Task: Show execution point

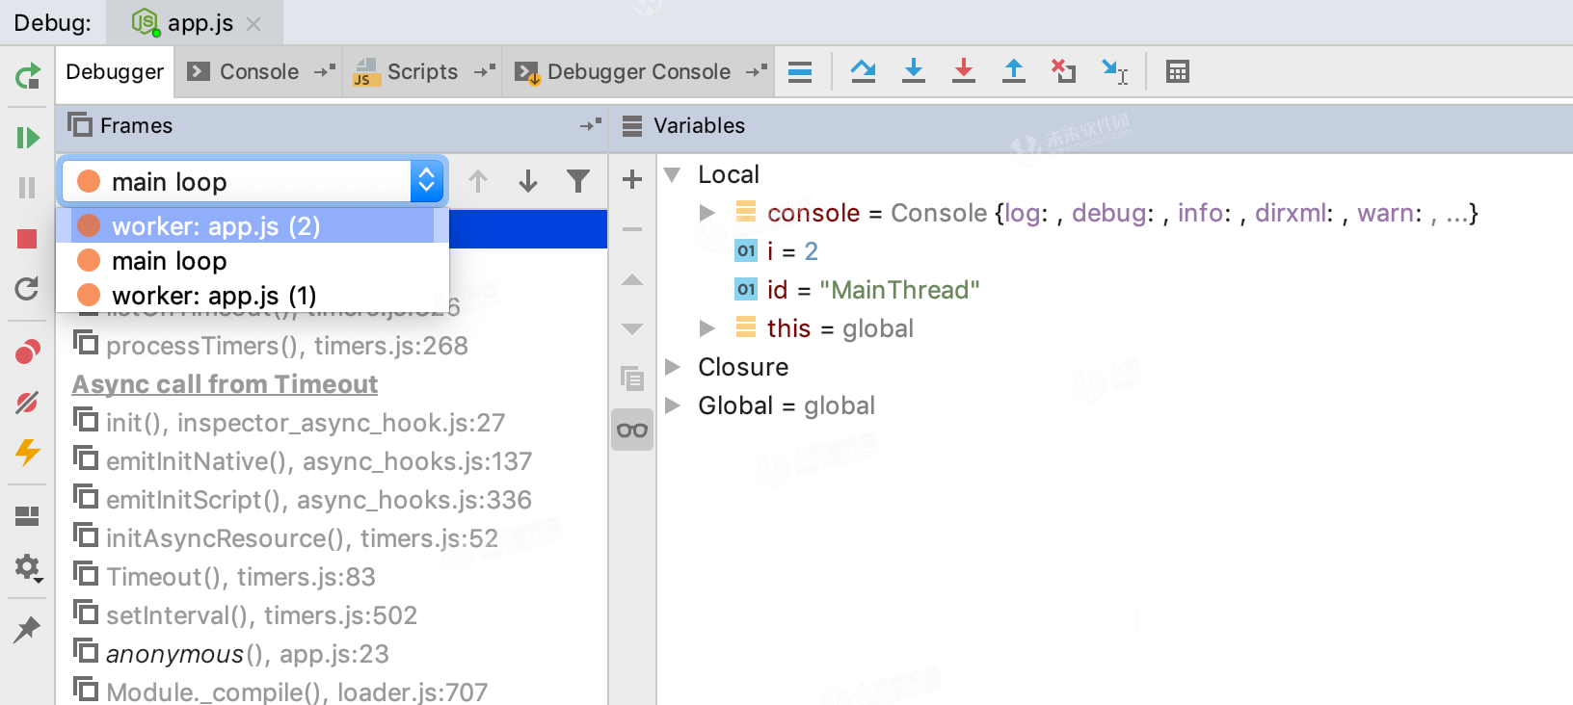Action: point(800,72)
